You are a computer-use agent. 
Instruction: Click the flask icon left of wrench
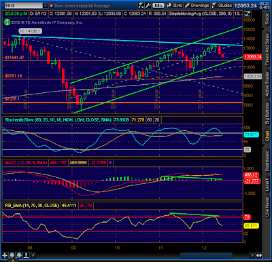141,5
